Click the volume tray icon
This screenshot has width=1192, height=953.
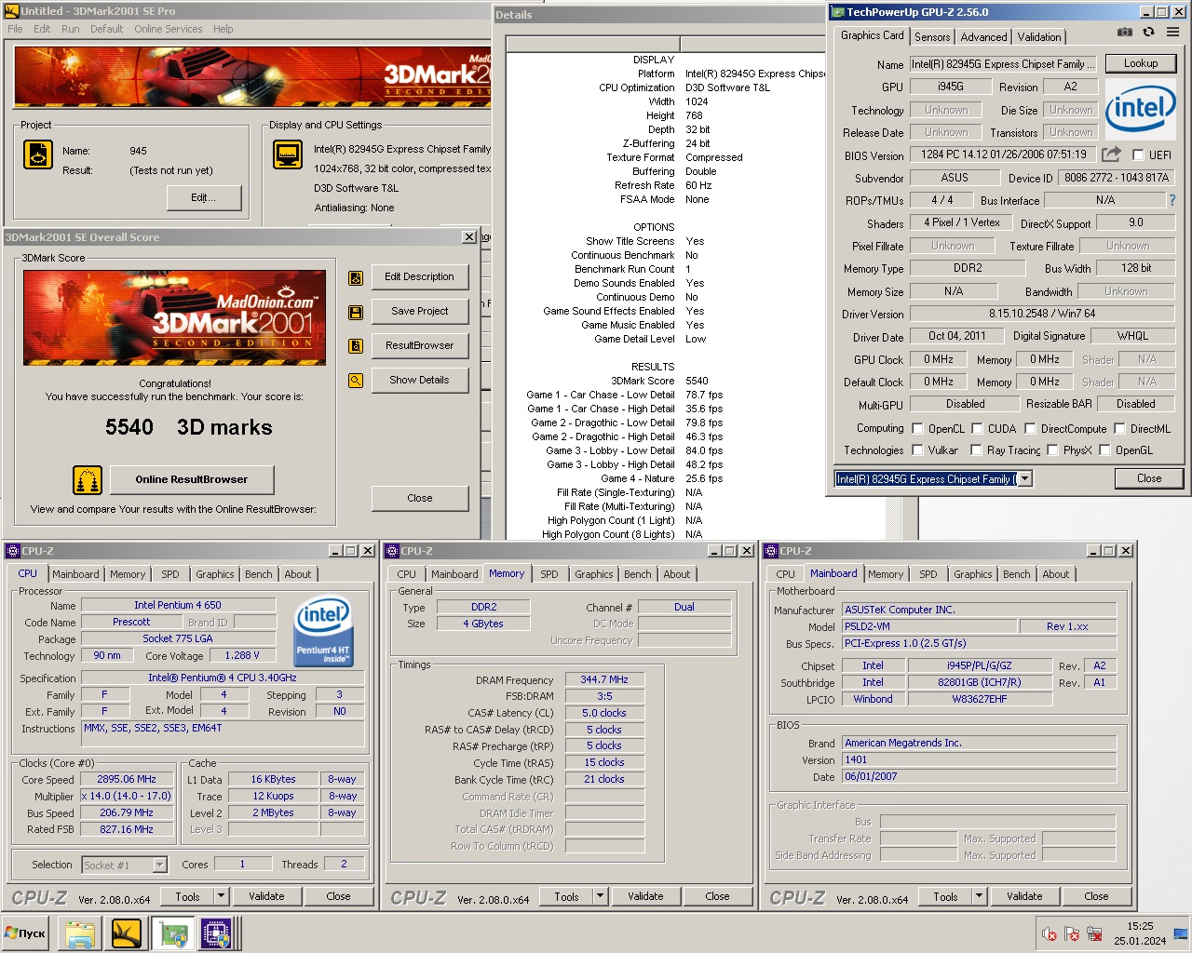point(1049,933)
